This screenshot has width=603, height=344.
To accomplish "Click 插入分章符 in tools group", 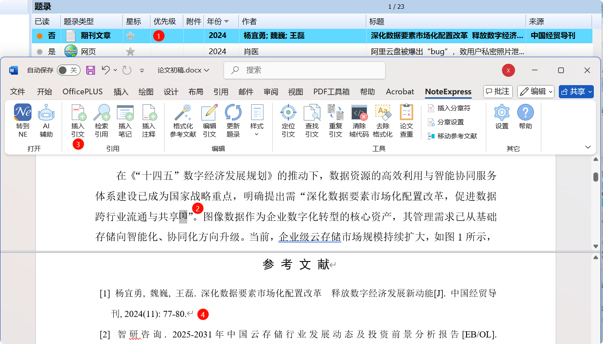I will click(x=449, y=108).
